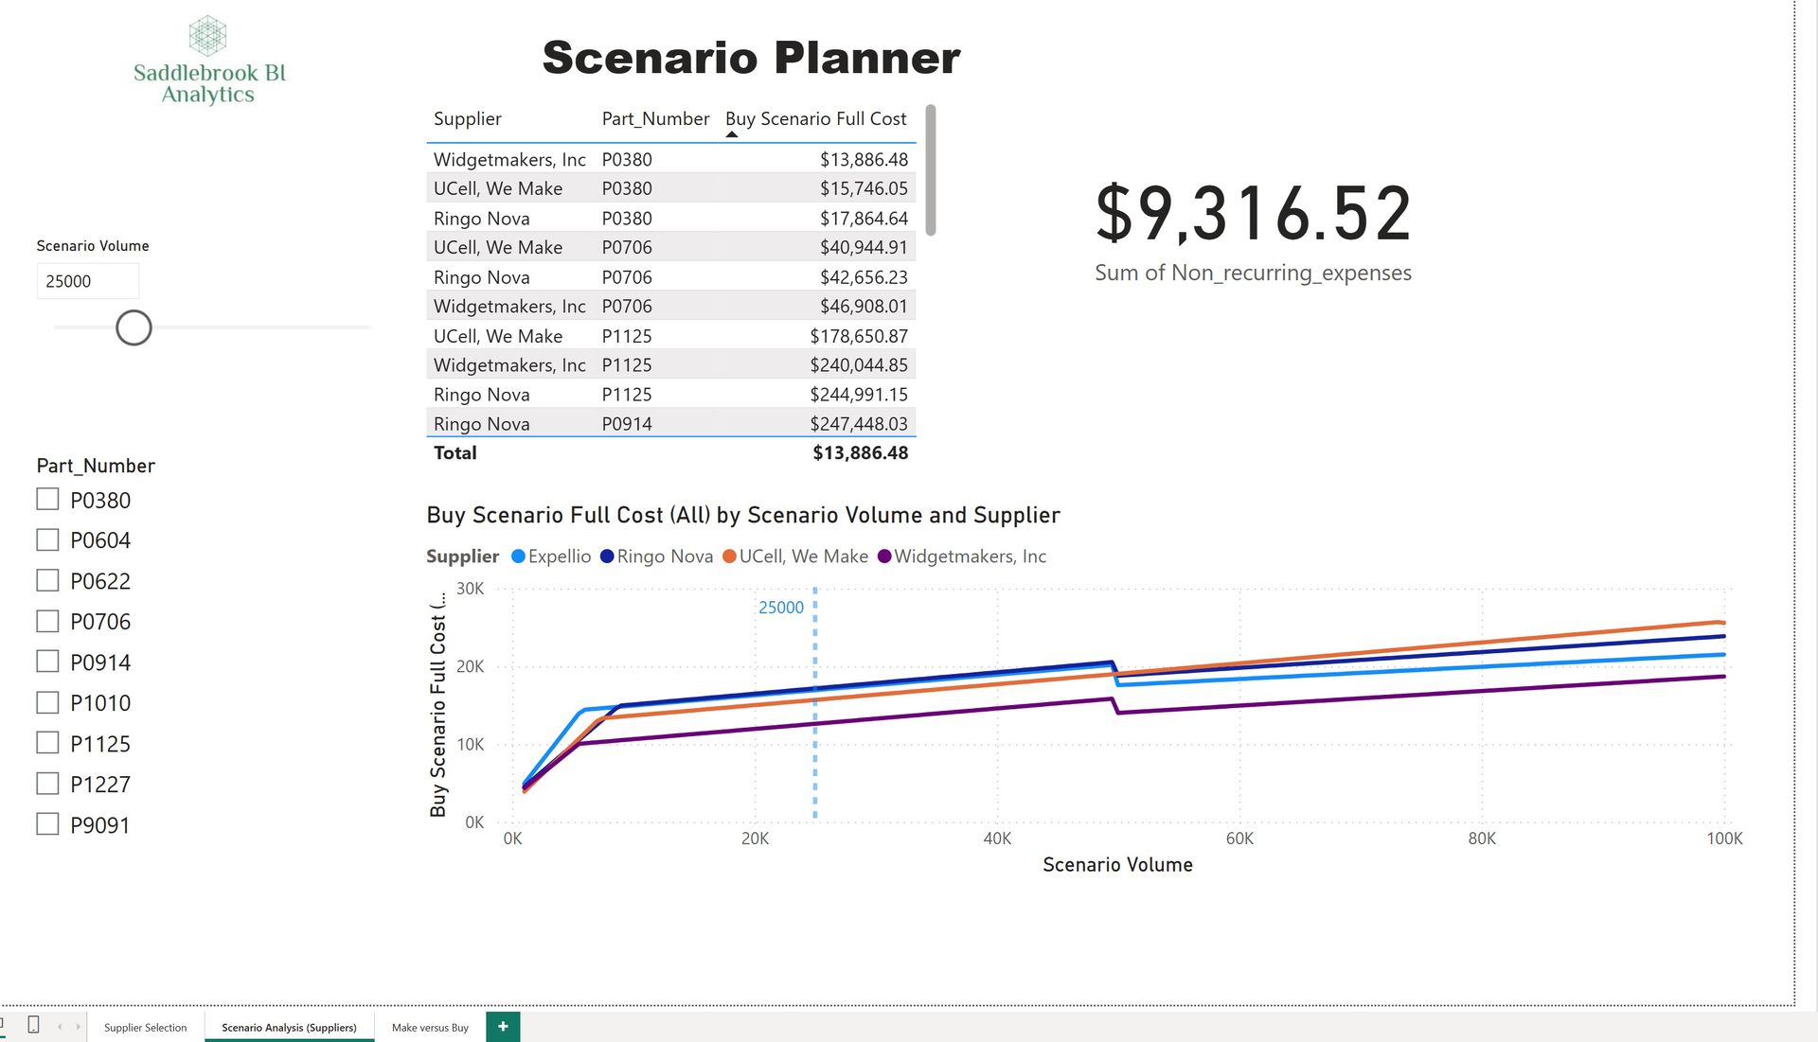Screen dimensions: 1818x1042
Task: Click the Widgetmakers, Inc legend marker
Action: tap(884, 556)
